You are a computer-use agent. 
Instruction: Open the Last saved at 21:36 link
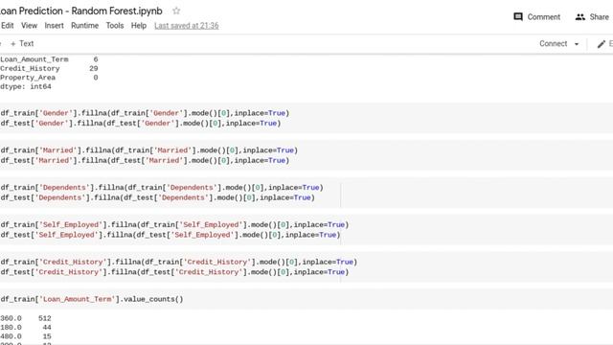(x=187, y=26)
